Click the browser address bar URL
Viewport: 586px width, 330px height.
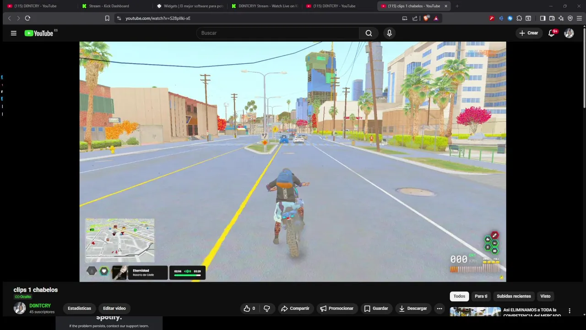(x=158, y=18)
